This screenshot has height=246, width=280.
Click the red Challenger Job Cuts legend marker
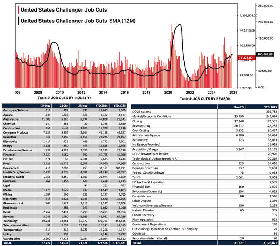(18, 9)
